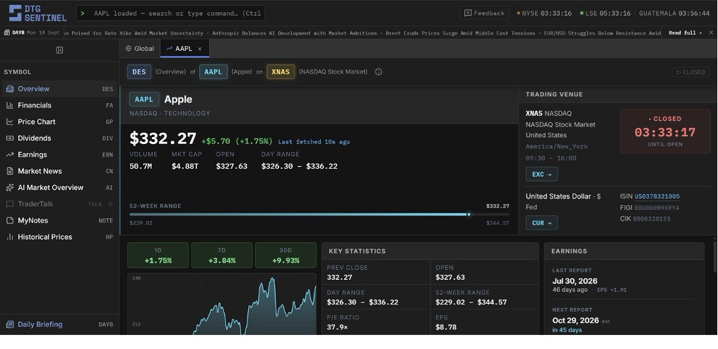This screenshot has height=349, width=718.
Task: Open the ISIN US0378331005 link
Action: click(x=657, y=196)
